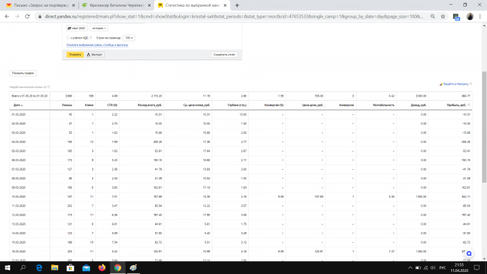Click the 'Глубина (стр.)' column header
This screenshot has width=487, height=274.
pyautogui.click(x=237, y=106)
